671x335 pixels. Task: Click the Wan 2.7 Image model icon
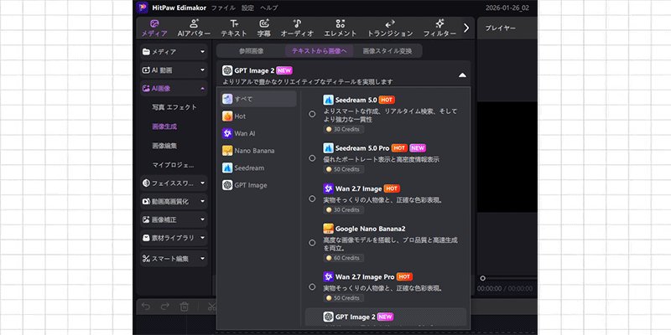328,188
